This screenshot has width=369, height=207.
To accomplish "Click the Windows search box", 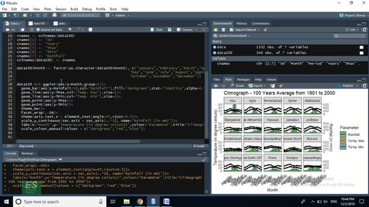I will pyautogui.click(x=60, y=202).
